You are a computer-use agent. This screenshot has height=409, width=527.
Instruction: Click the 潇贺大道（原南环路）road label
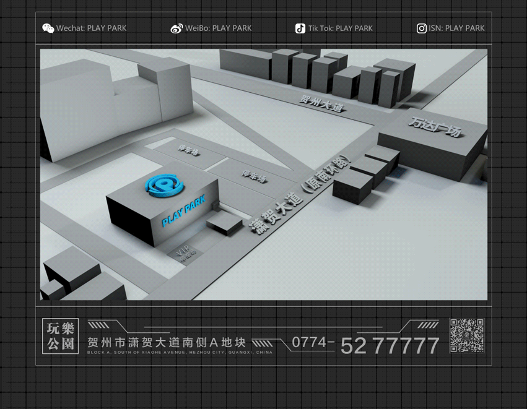point(300,194)
